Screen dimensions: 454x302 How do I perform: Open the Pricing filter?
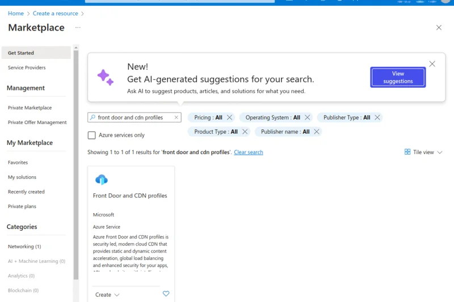click(x=208, y=117)
